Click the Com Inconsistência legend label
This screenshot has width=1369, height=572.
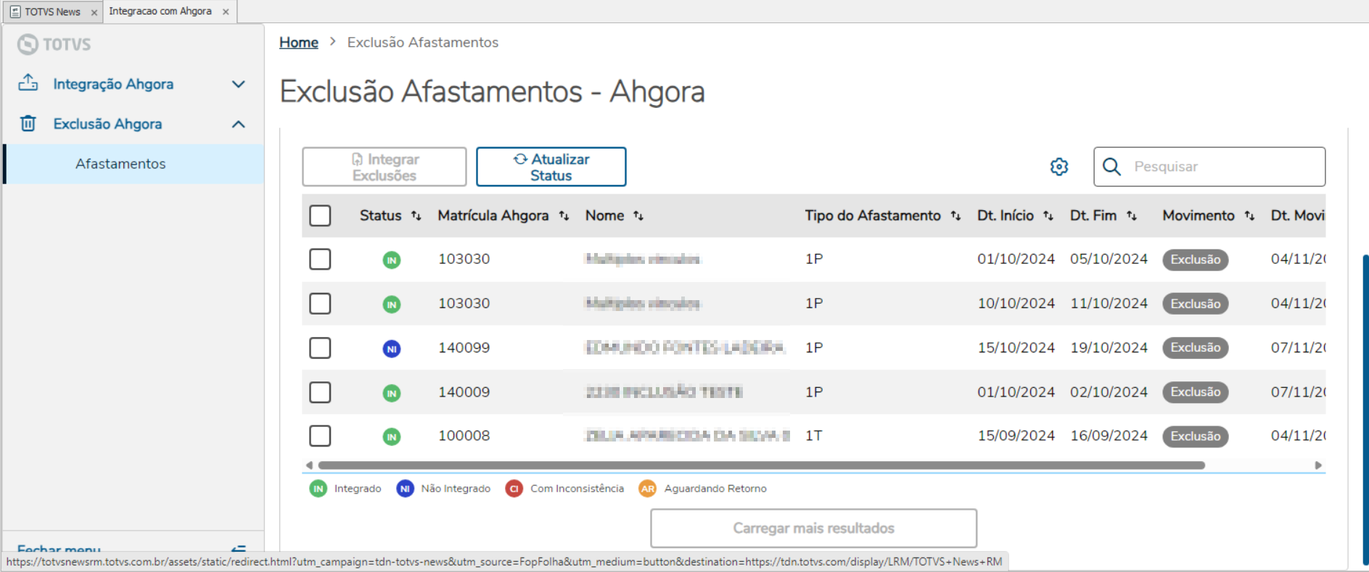(577, 489)
